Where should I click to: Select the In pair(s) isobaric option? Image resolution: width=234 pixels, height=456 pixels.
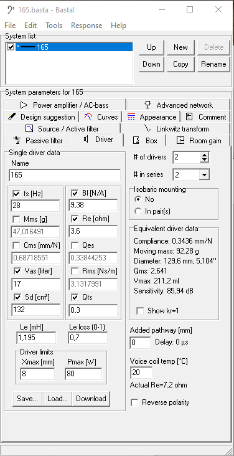138,211
